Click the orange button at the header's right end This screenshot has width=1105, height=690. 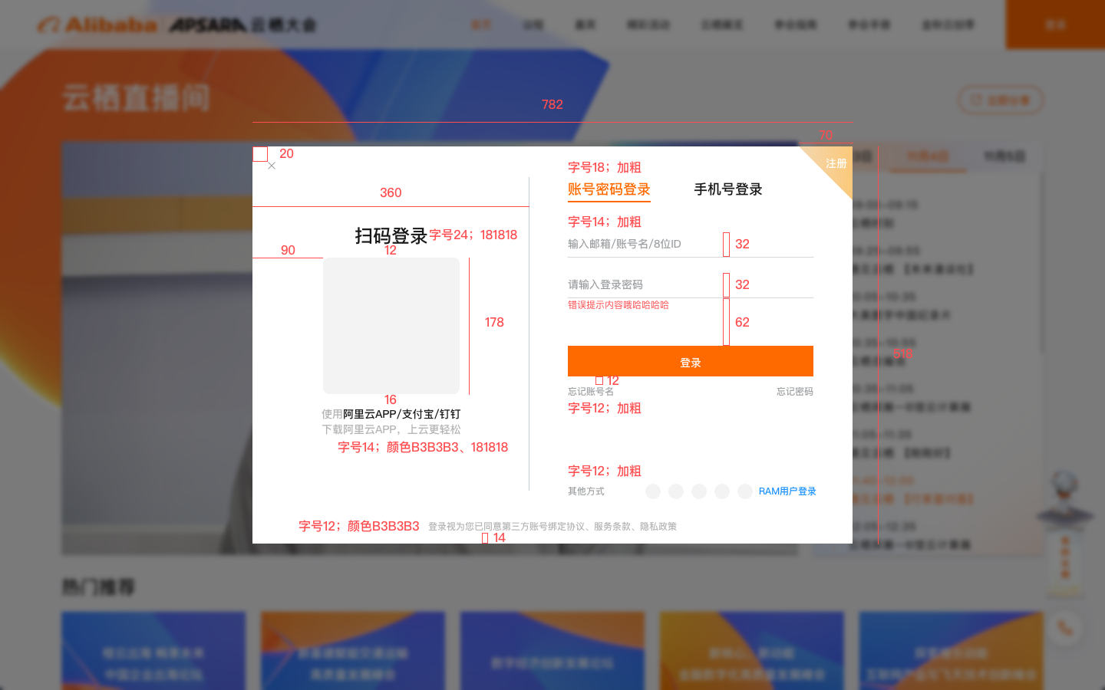coord(1055,25)
